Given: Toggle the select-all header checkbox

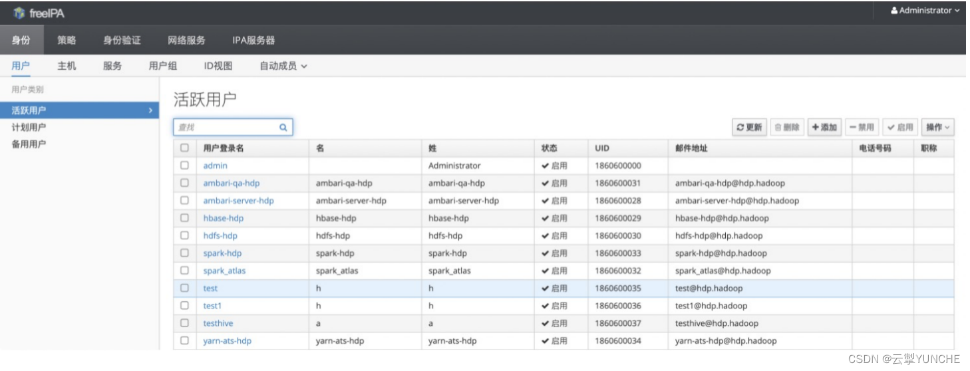Looking at the screenshot, I should (x=184, y=148).
